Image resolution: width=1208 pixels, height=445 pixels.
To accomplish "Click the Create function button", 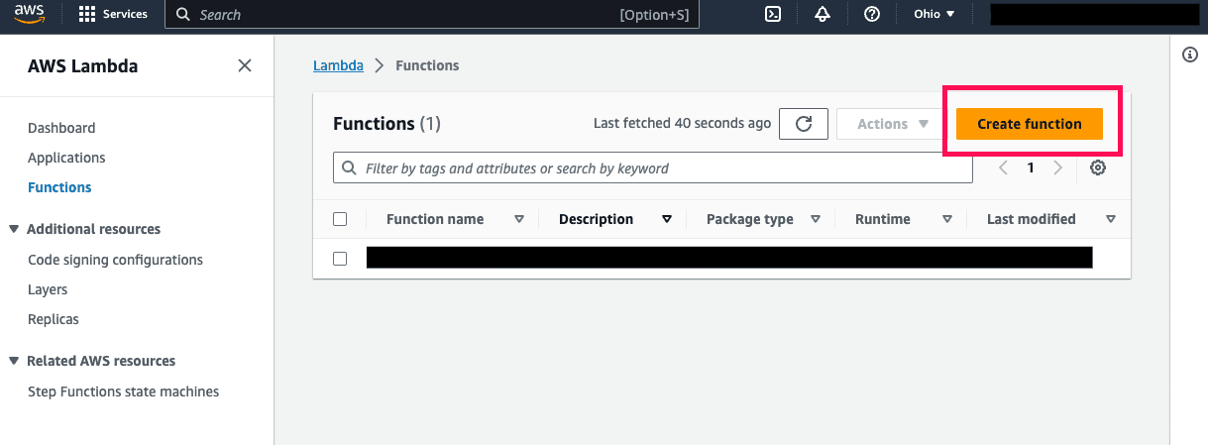I will (1030, 124).
